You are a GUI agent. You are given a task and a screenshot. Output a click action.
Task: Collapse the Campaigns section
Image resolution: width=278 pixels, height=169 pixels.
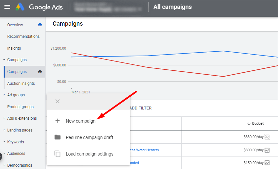(4, 60)
